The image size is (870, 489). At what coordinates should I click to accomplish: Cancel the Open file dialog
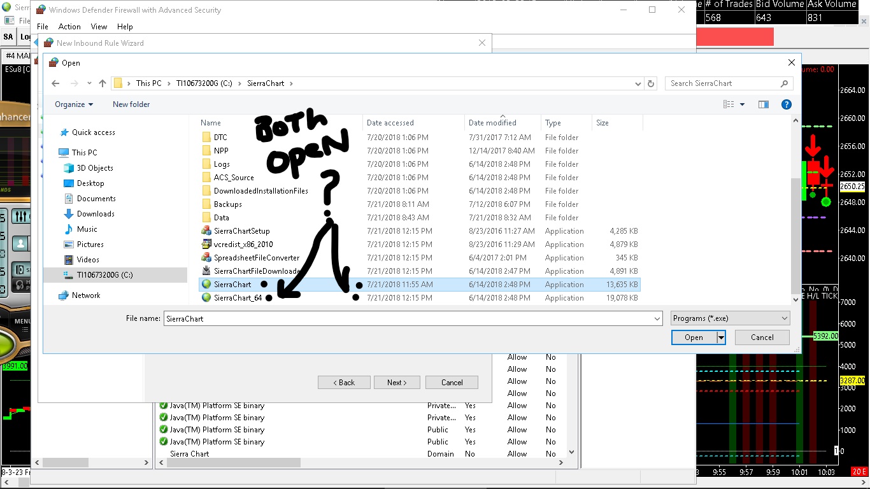click(x=762, y=337)
